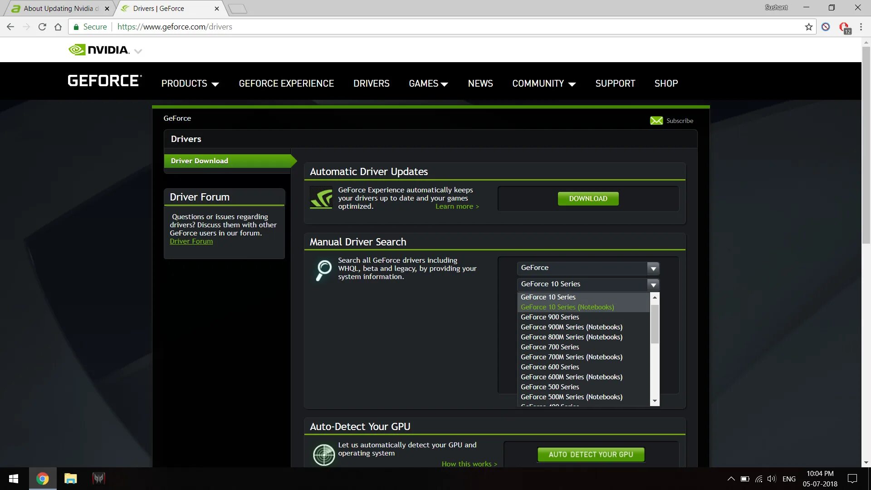Open the blocker extension icon in toolbar

[x=826, y=27]
